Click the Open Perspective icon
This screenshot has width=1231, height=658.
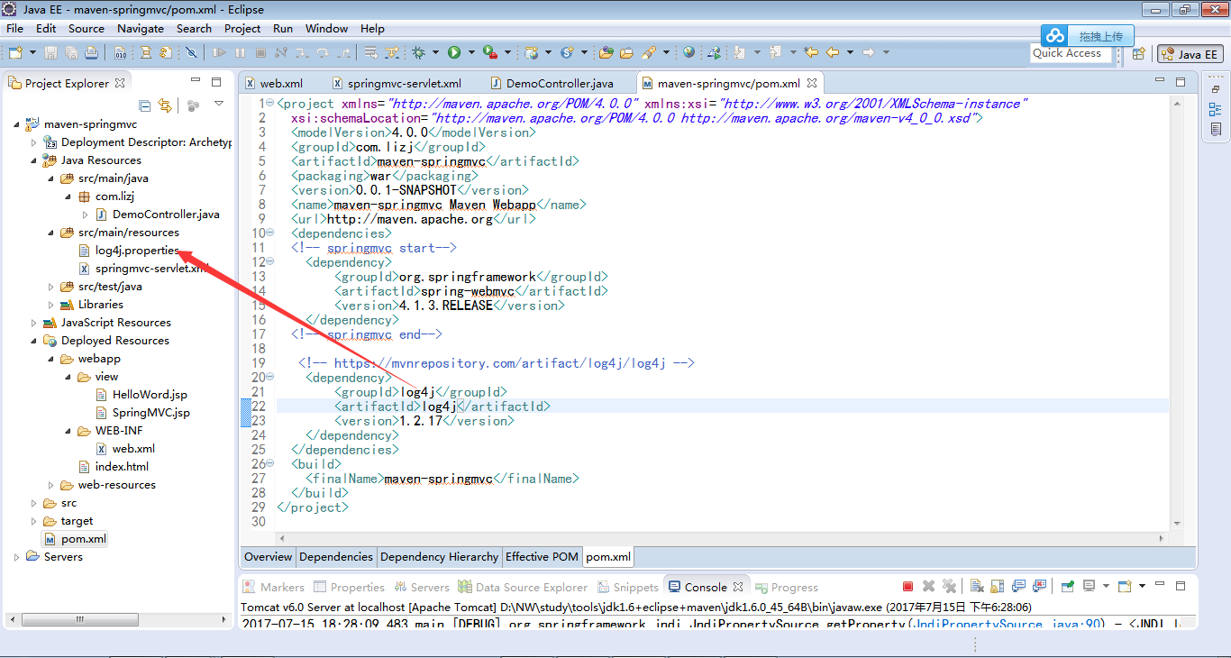coord(1139,54)
